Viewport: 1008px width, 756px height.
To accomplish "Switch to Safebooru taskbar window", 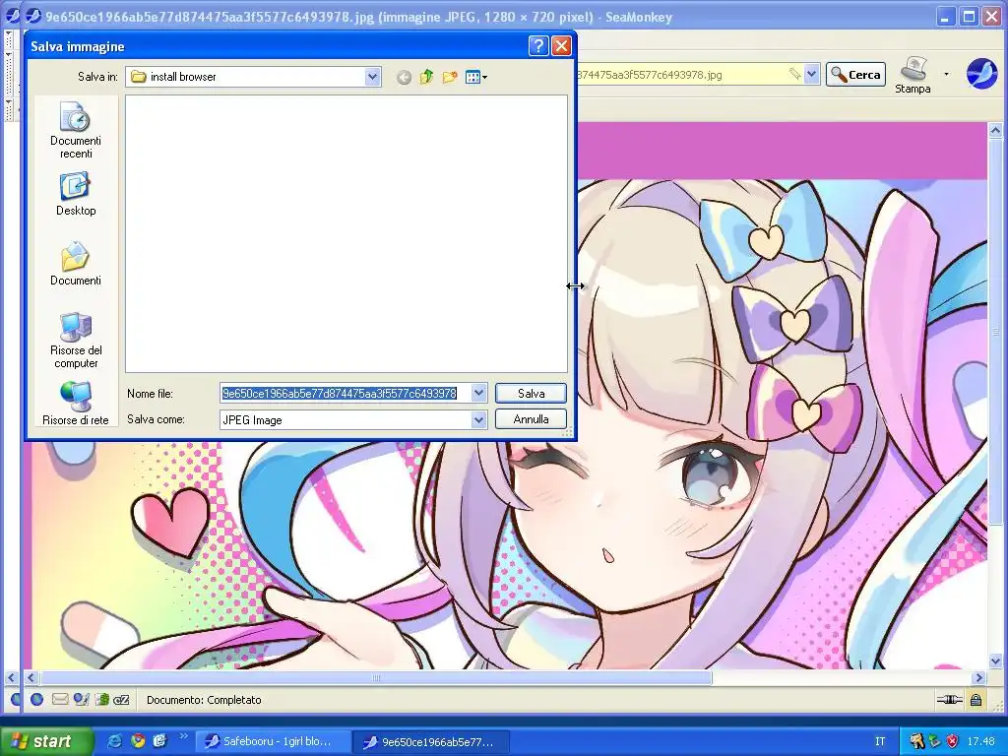I will pyautogui.click(x=273, y=742).
